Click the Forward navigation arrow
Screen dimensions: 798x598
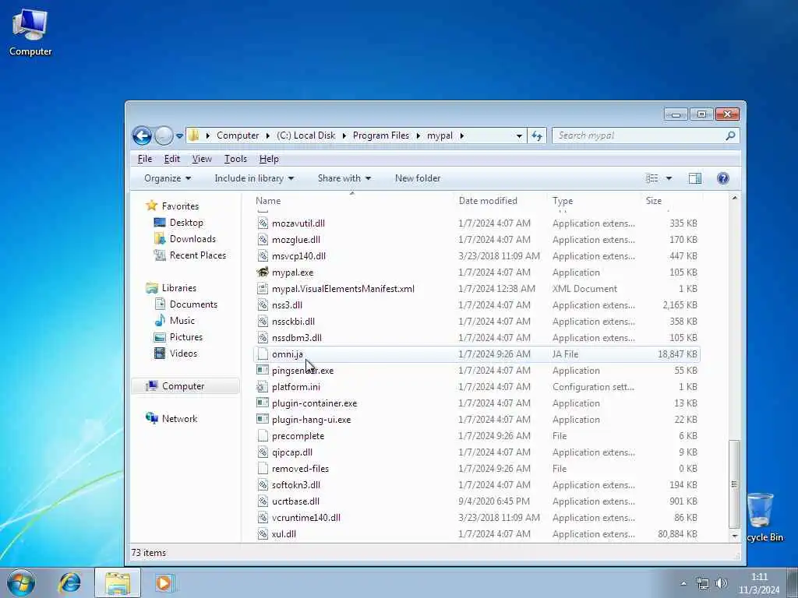[164, 135]
